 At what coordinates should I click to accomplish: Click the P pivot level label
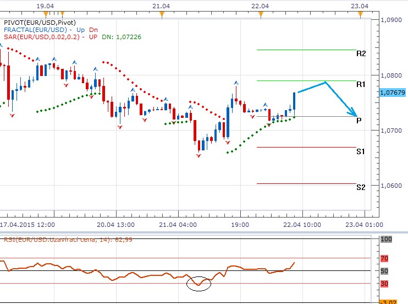(x=359, y=120)
